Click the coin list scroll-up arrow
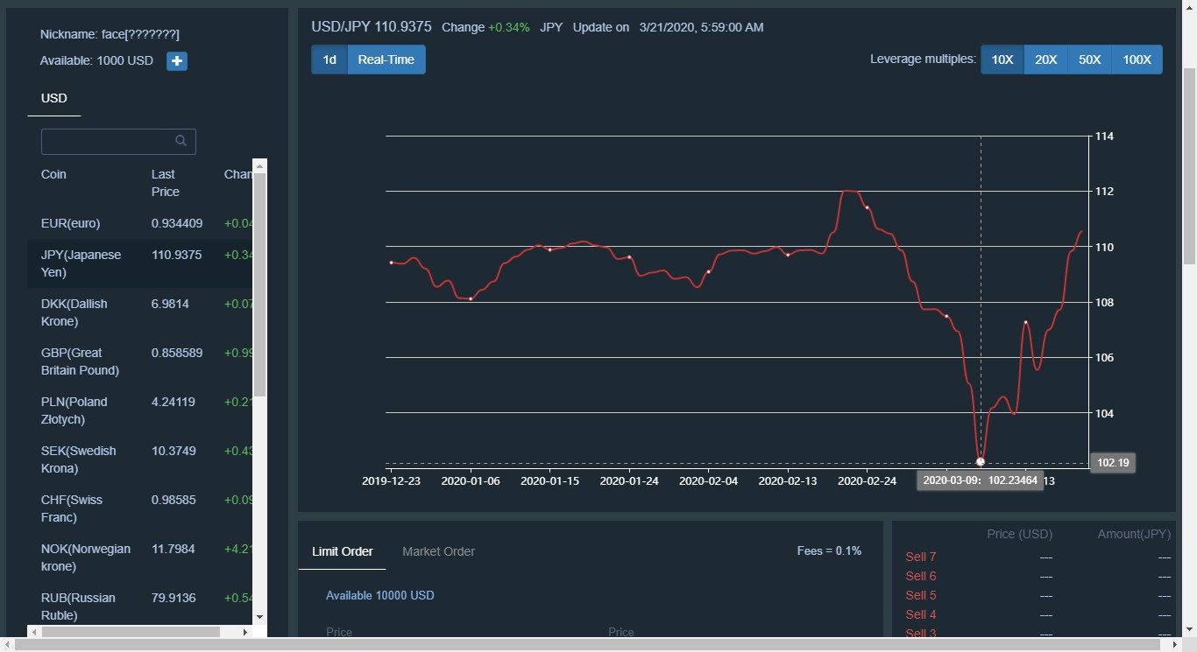This screenshot has width=1197, height=652. 259,165
